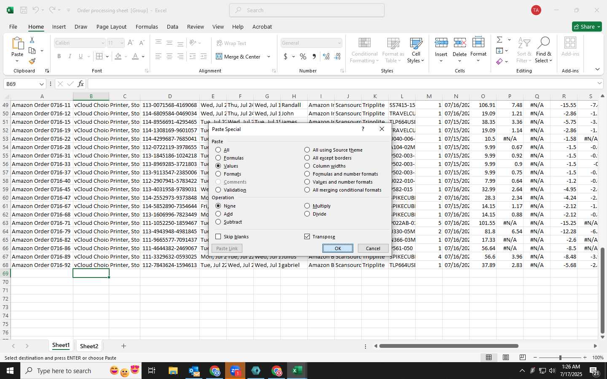
Task: Click the Wrap Text button
Action: coord(231,43)
